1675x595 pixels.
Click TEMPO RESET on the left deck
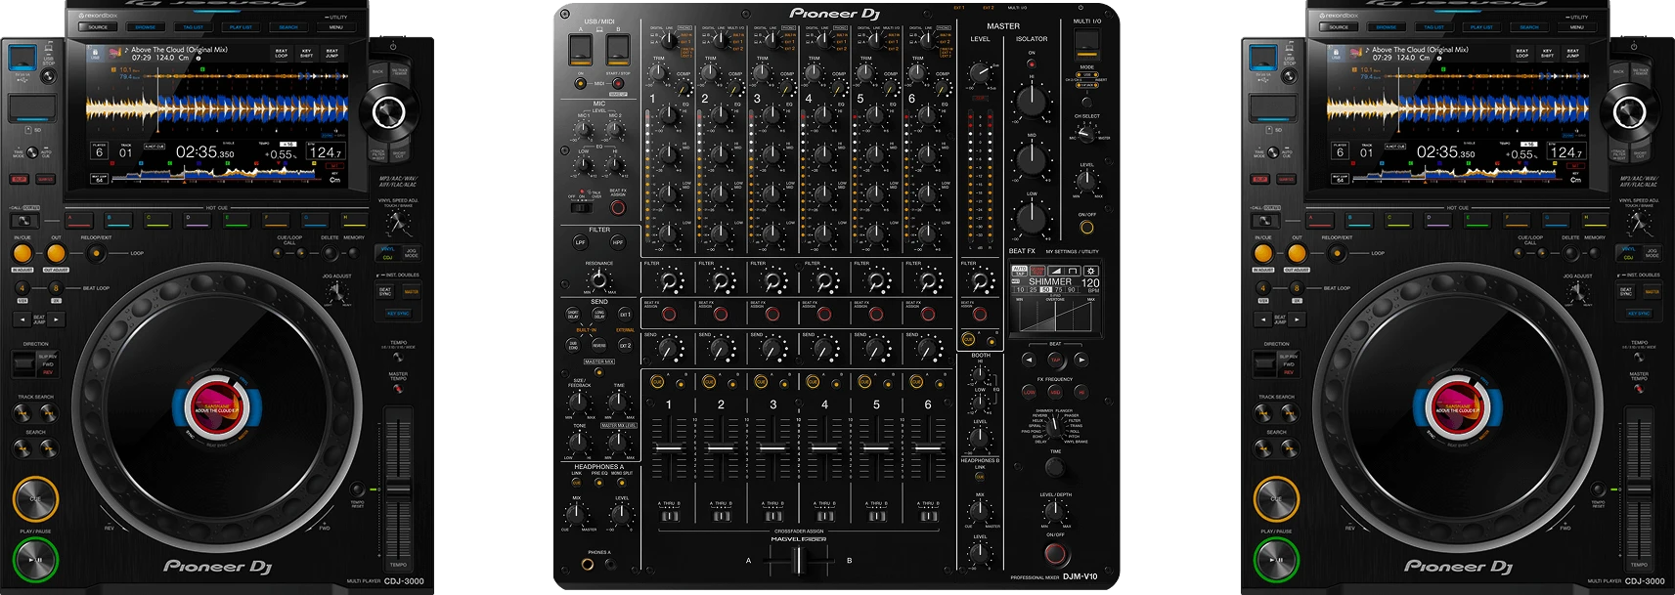[x=358, y=489]
